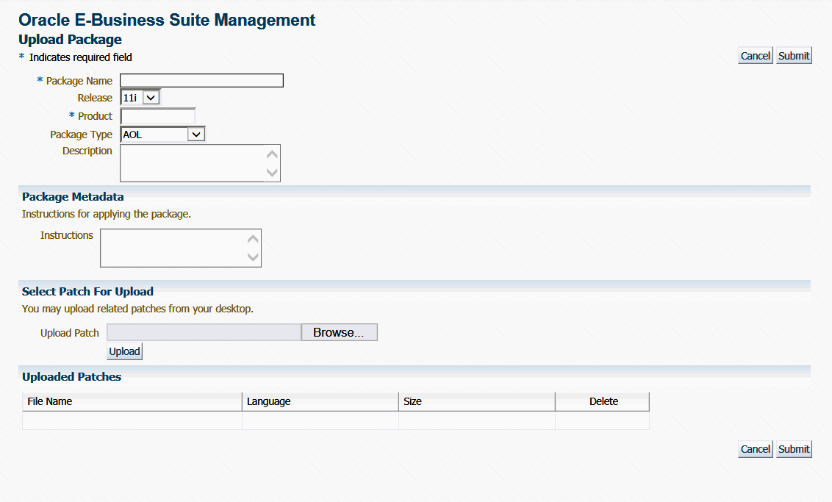Click the File Name column header
The height and width of the screenshot is (502, 832).
[132, 402]
